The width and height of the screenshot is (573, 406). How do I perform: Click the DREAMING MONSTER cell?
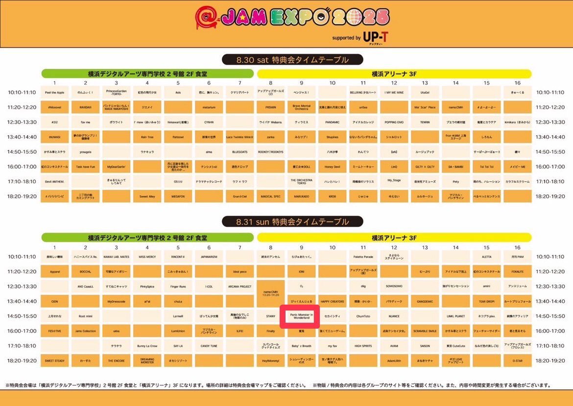point(147,360)
